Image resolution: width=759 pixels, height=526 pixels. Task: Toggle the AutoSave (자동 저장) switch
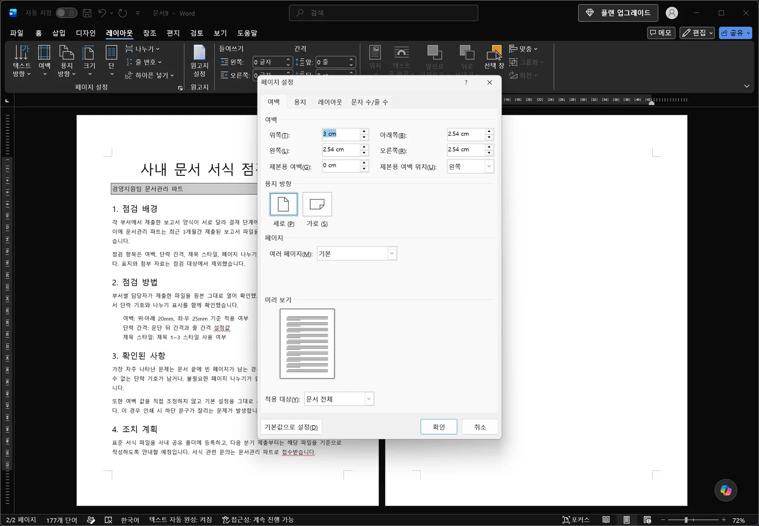[x=66, y=13]
